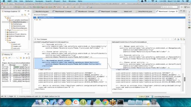Switch to the detail.xml editor tab
Image resolution: width=191 pixels, height=107 pixels.
coord(127,11)
